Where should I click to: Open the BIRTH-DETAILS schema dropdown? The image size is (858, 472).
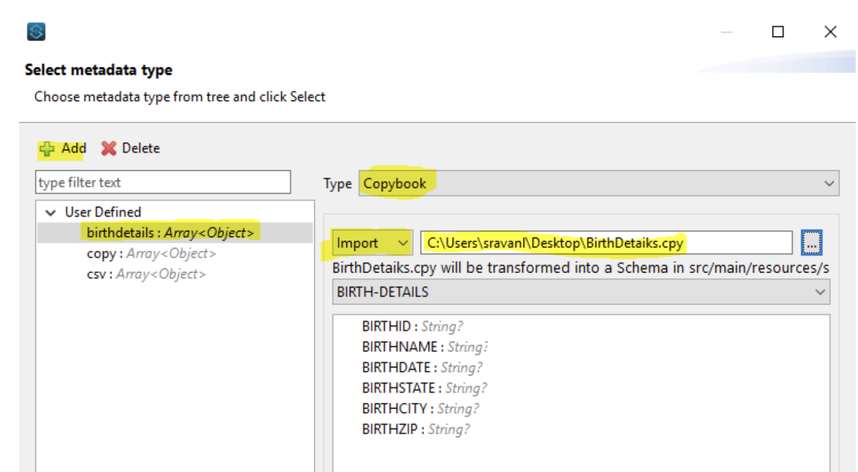(x=581, y=292)
